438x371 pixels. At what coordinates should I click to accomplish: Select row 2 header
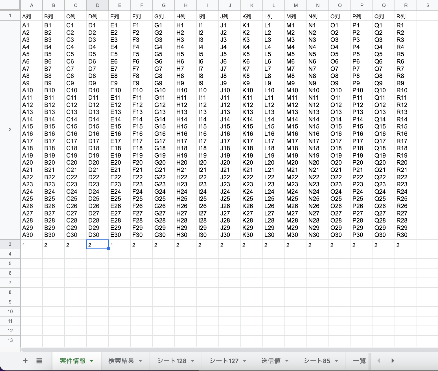coord(10,130)
